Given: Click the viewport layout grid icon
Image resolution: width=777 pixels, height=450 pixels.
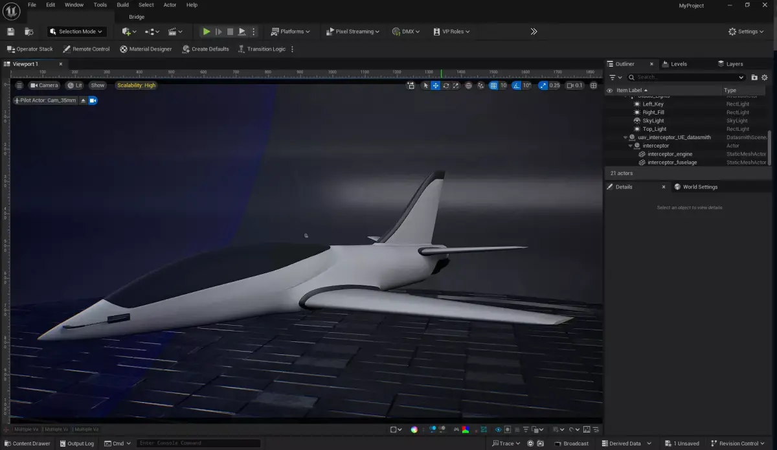Looking at the screenshot, I should [593, 85].
